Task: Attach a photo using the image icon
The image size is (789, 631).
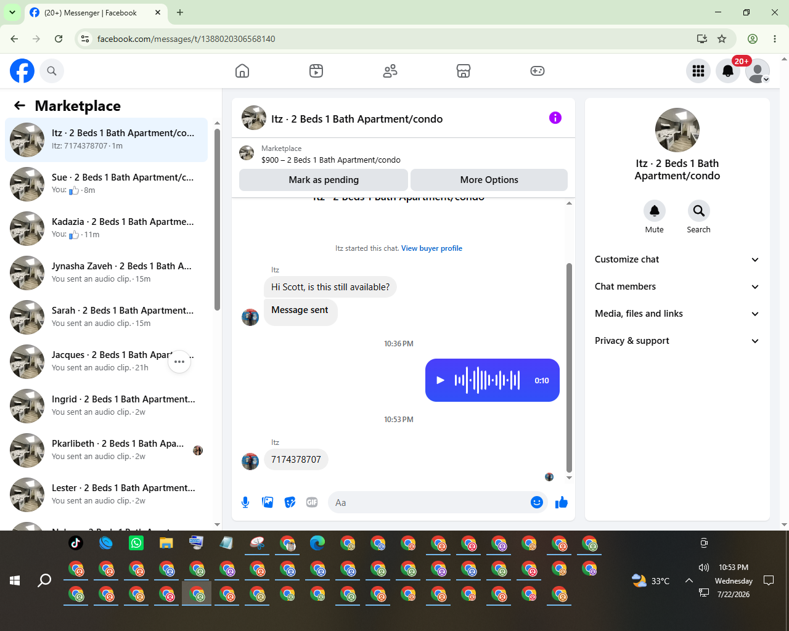Action: (x=268, y=502)
